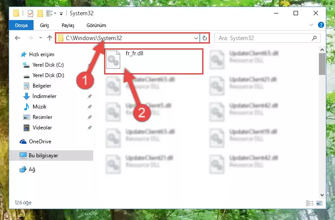Switch to large icons view in status bar
This screenshot has height=220, width=335.
coord(319,203)
